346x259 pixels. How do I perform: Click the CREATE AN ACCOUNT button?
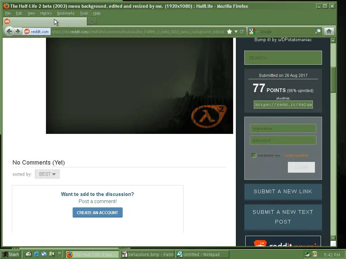coord(98,212)
